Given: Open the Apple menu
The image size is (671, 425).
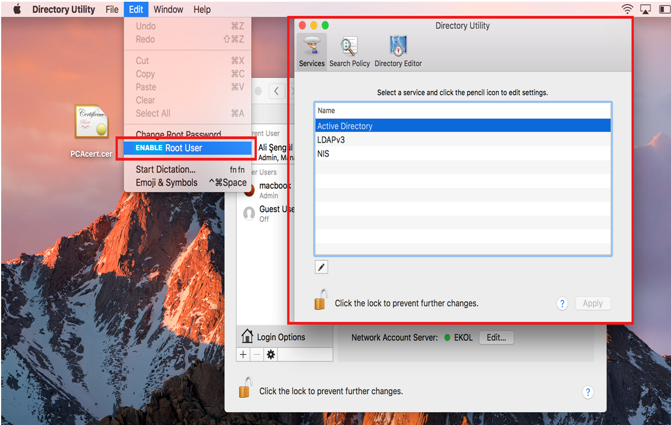Looking at the screenshot, I should 17,9.
